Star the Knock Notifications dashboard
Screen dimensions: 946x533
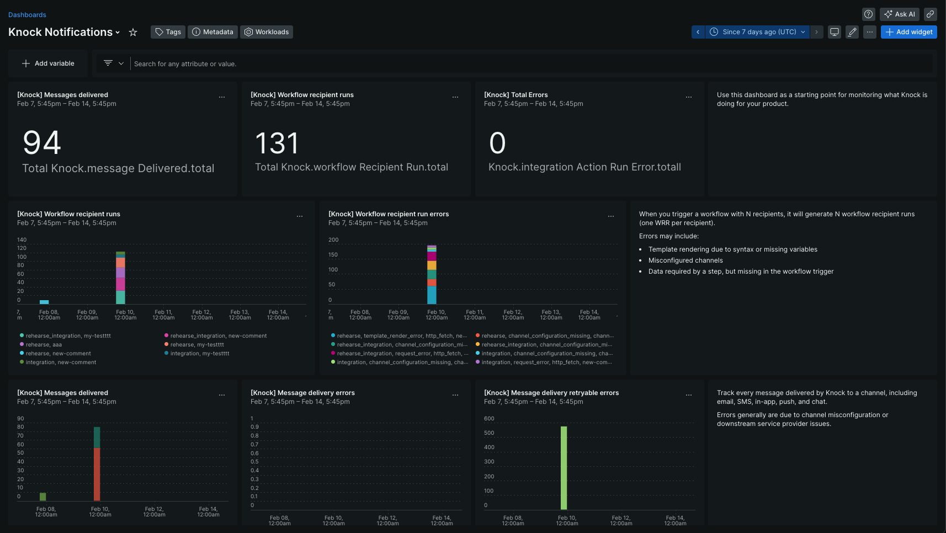[x=133, y=32]
